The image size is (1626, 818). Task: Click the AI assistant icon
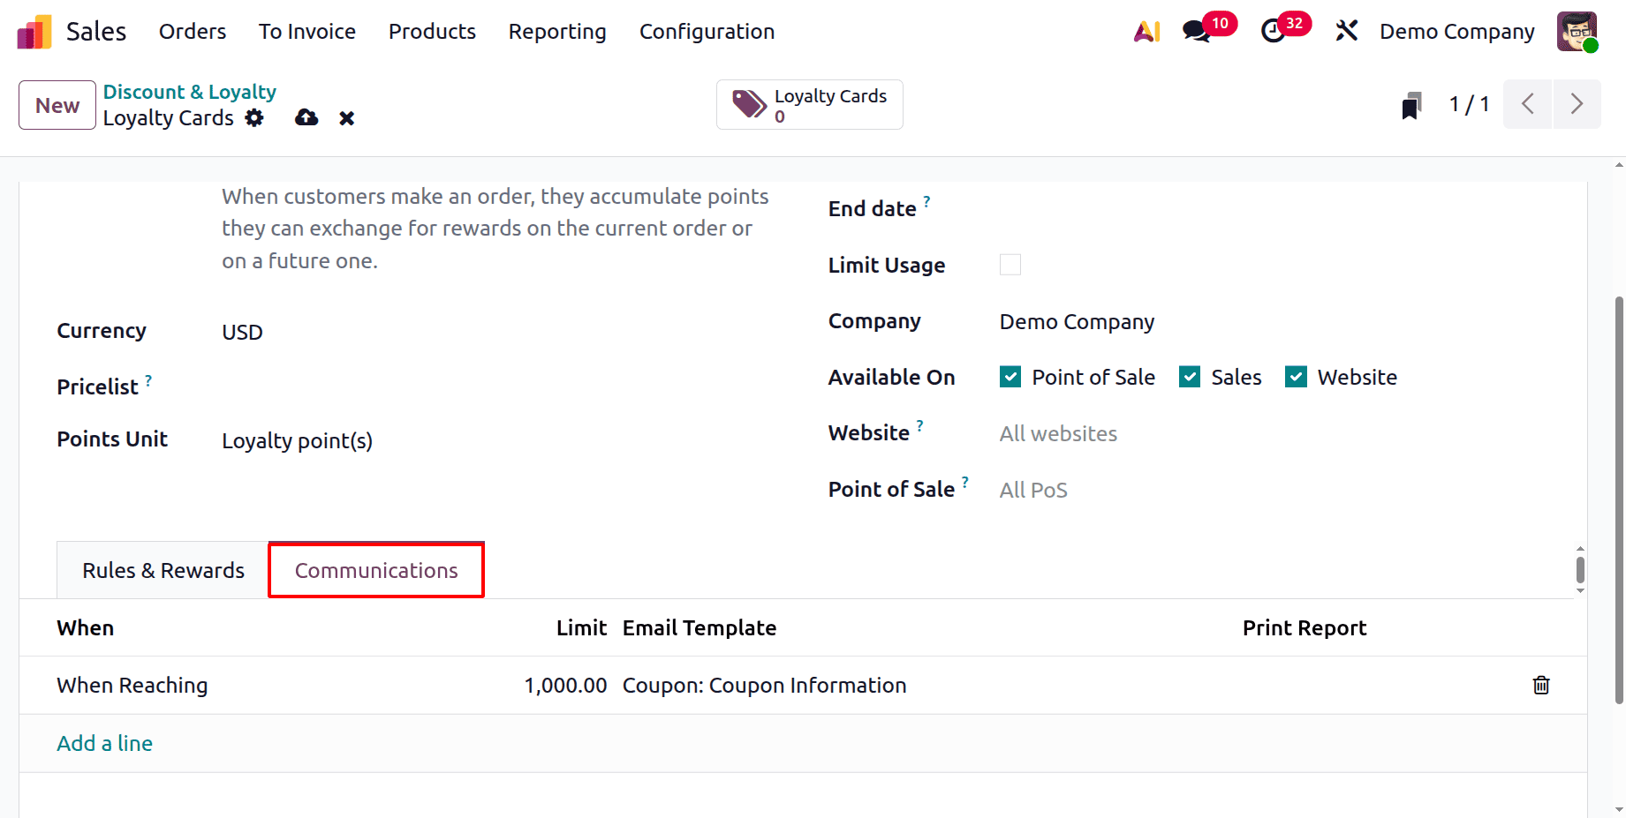[1146, 31]
